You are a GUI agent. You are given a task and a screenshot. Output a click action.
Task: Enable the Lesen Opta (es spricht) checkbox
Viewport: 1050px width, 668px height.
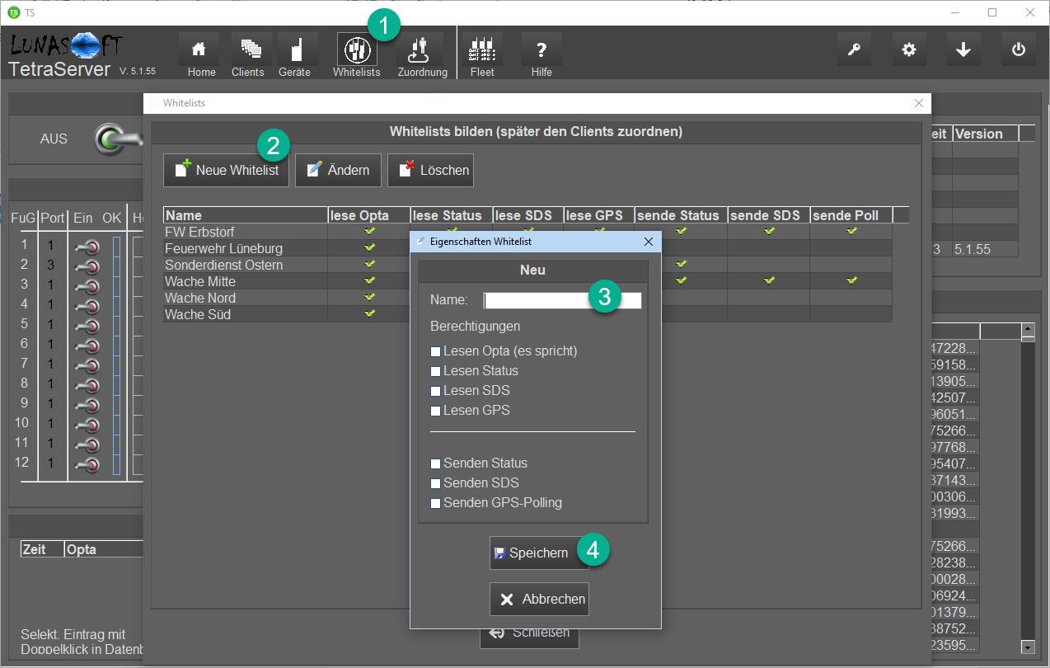click(436, 351)
